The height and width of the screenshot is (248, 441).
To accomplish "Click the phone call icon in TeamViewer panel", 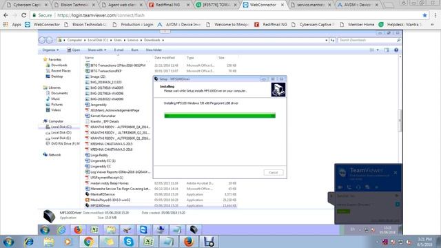I will pyautogui.click(x=349, y=187).
